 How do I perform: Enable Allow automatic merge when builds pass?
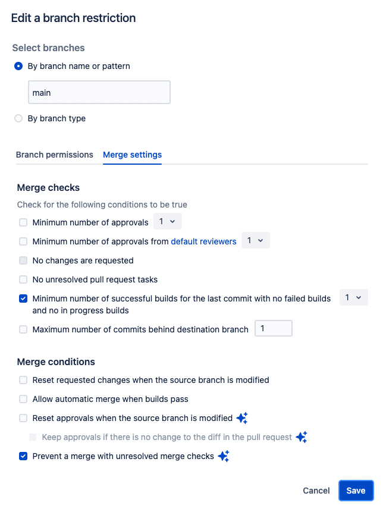pyautogui.click(x=23, y=399)
